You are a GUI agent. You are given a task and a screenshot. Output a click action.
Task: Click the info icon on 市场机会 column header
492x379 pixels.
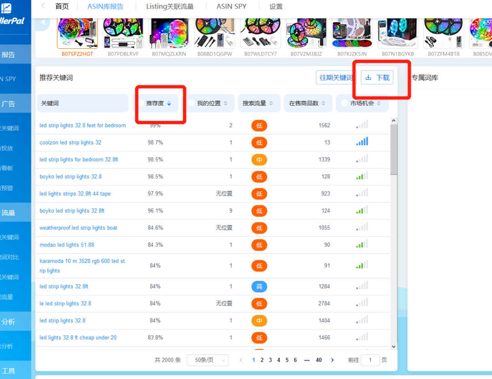tap(344, 103)
